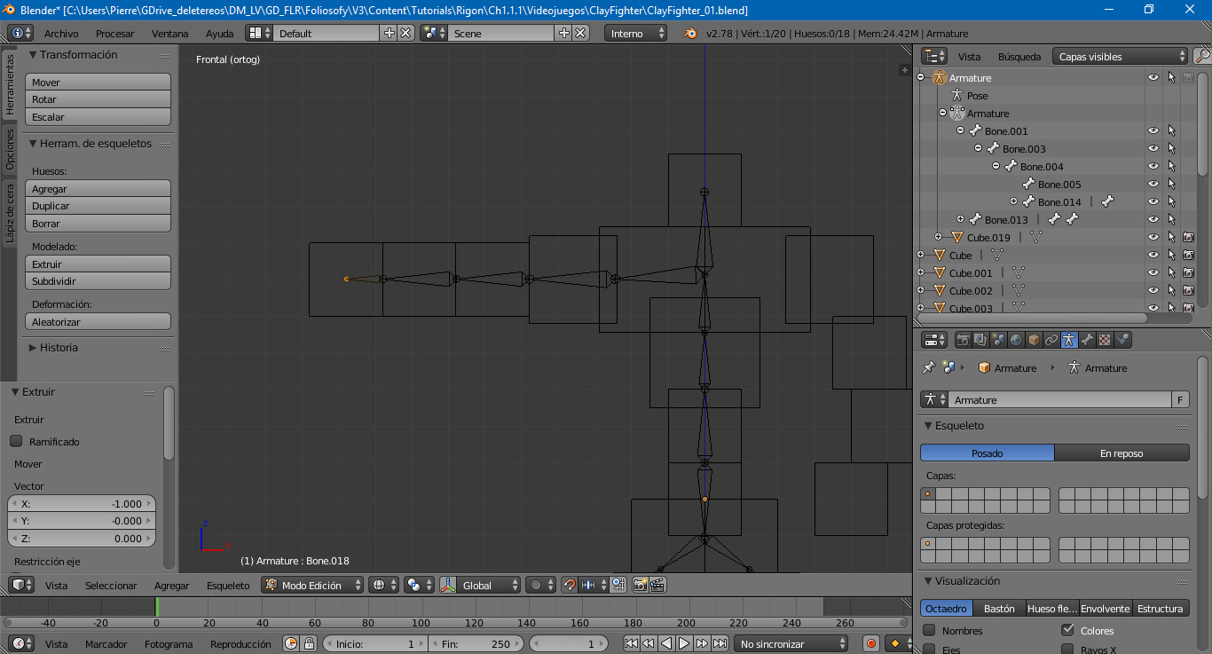Open the Interno render engine dropdown
Image resolution: width=1212 pixels, height=654 pixels.
[x=636, y=33]
